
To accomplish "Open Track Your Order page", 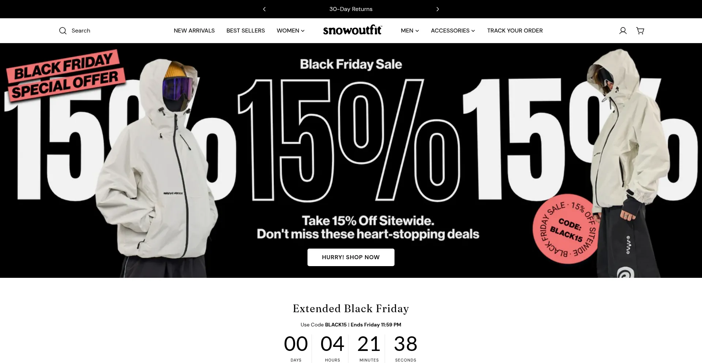I will (x=514, y=31).
